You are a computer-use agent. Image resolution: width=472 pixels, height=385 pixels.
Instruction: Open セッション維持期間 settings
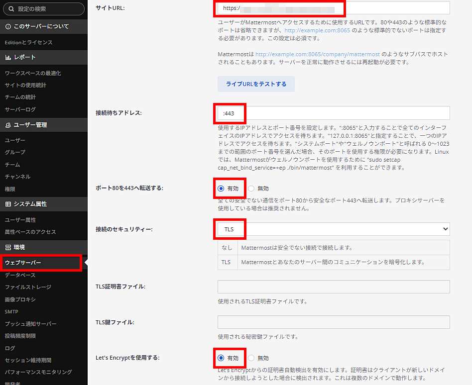(x=28, y=360)
